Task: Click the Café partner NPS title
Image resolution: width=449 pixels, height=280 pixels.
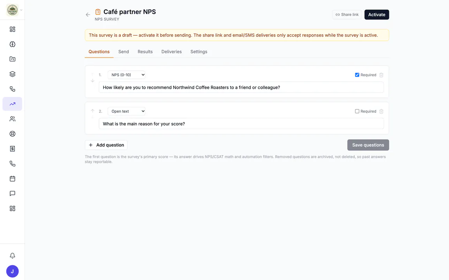Action: 130,12
